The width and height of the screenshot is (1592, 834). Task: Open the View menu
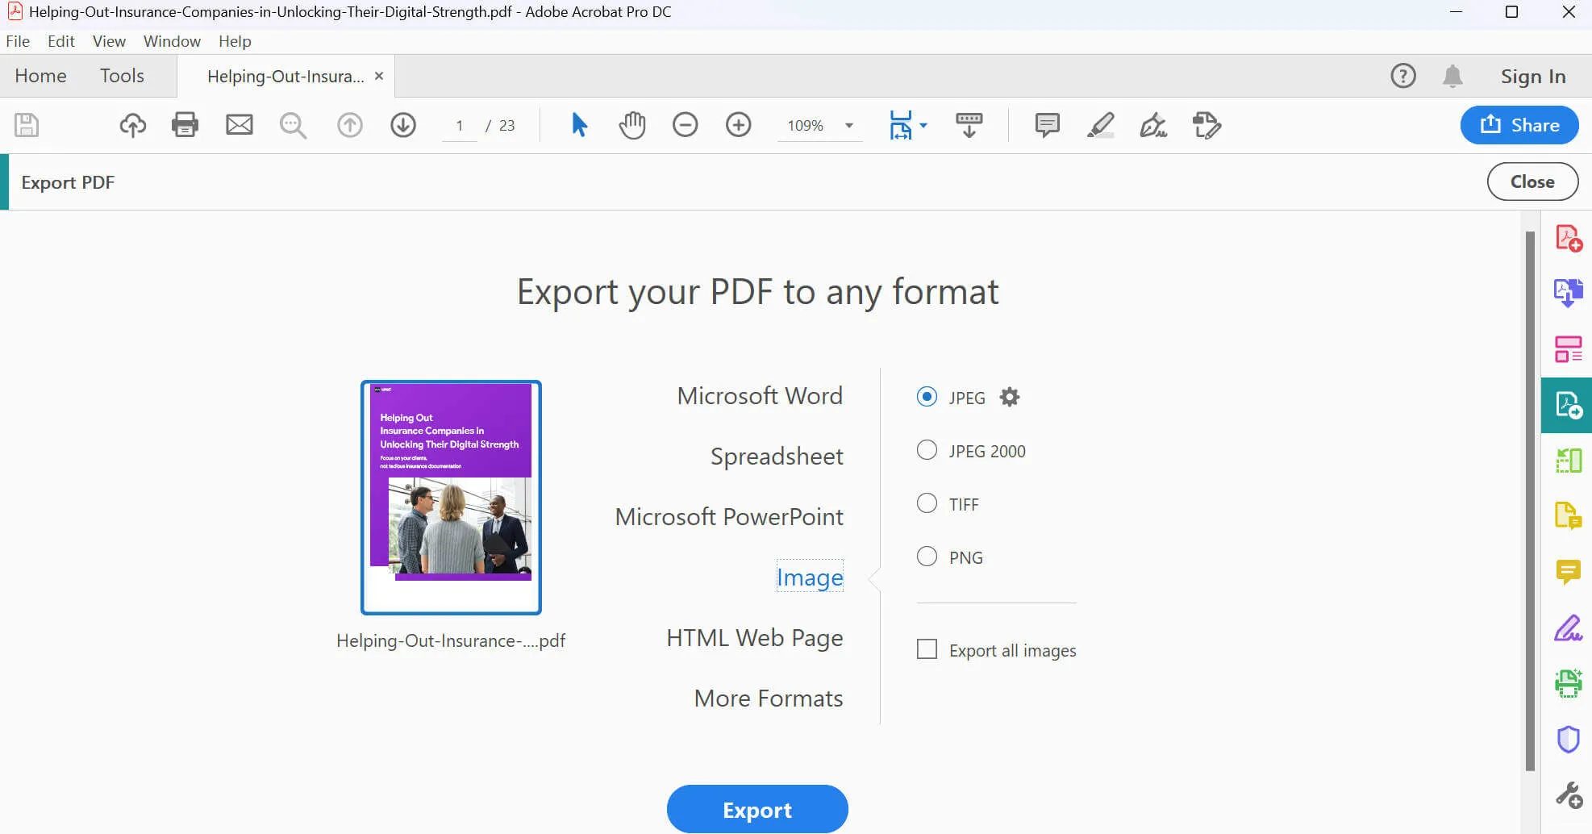pos(109,41)
